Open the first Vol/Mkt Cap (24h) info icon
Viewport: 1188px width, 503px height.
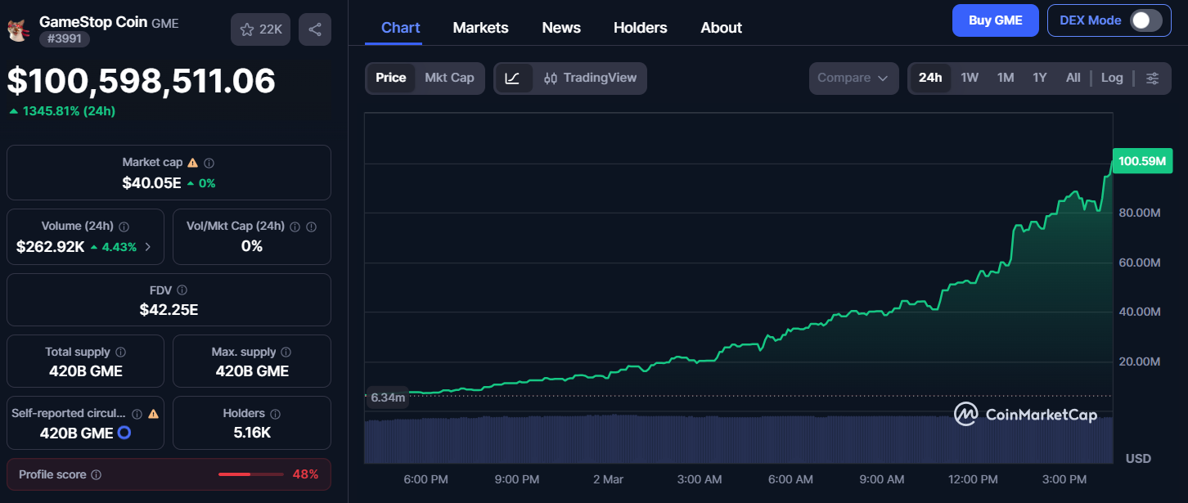(x=295, y=227)
